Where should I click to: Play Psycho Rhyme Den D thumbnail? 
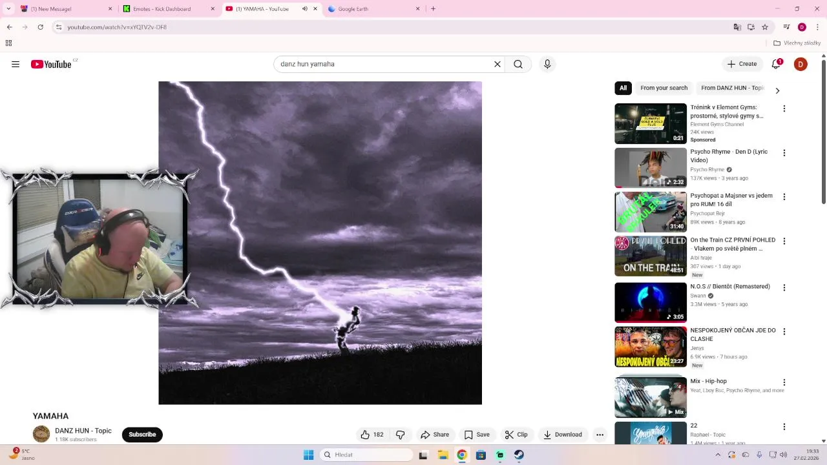point(651,168)
